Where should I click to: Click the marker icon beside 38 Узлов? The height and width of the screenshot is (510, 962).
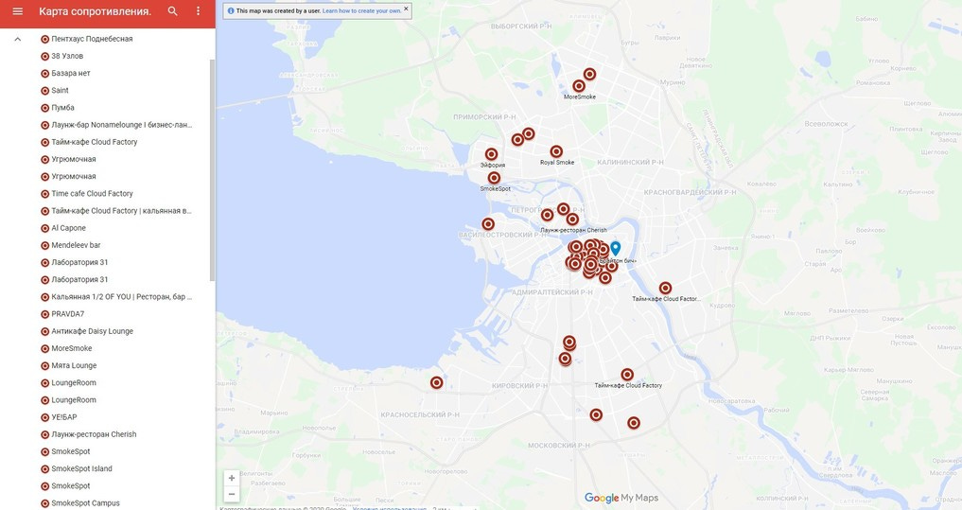click(44, 56)
